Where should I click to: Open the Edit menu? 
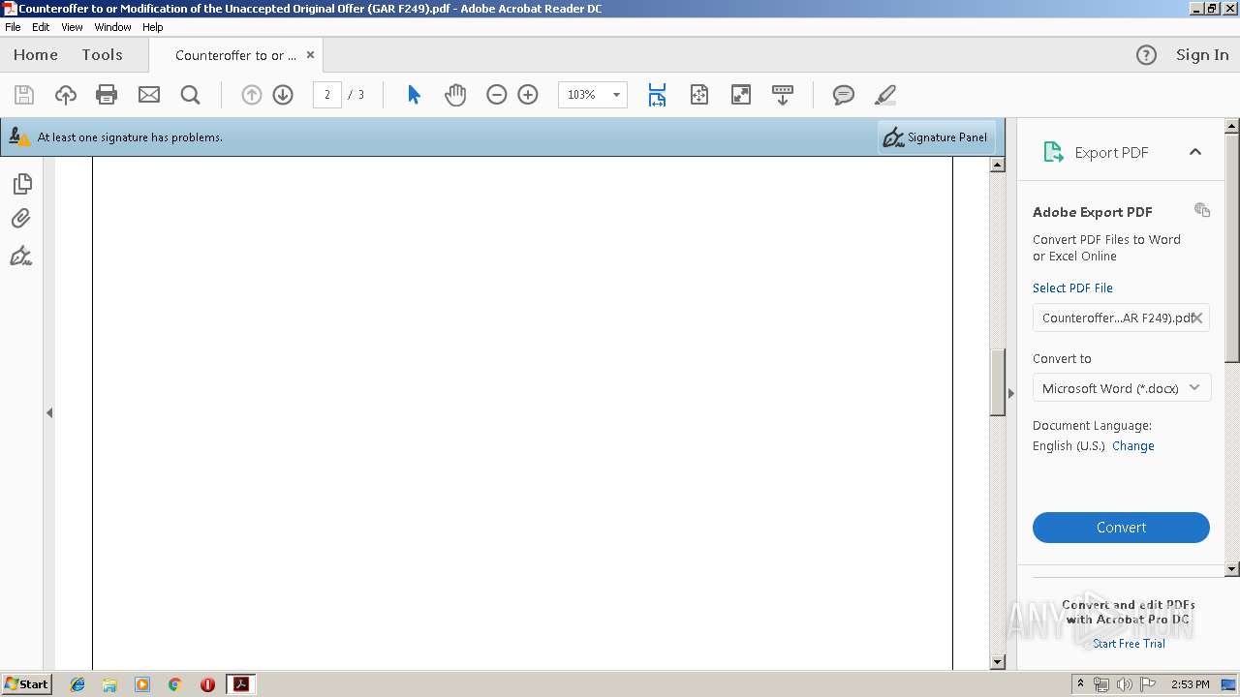[x=41, y=27]
